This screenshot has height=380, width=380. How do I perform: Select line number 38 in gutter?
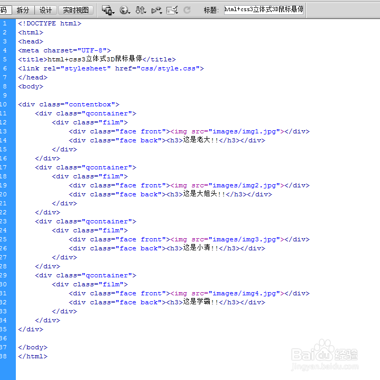pos(3,356)
